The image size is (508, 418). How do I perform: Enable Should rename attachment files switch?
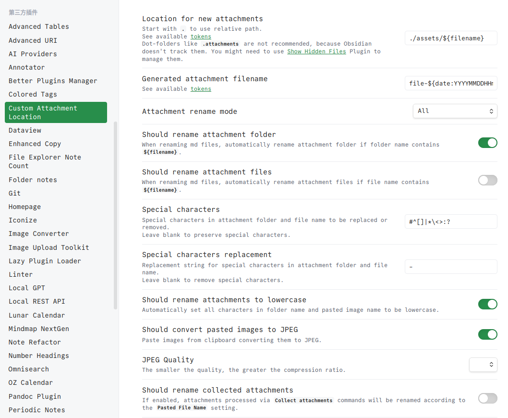coord(487,180)
